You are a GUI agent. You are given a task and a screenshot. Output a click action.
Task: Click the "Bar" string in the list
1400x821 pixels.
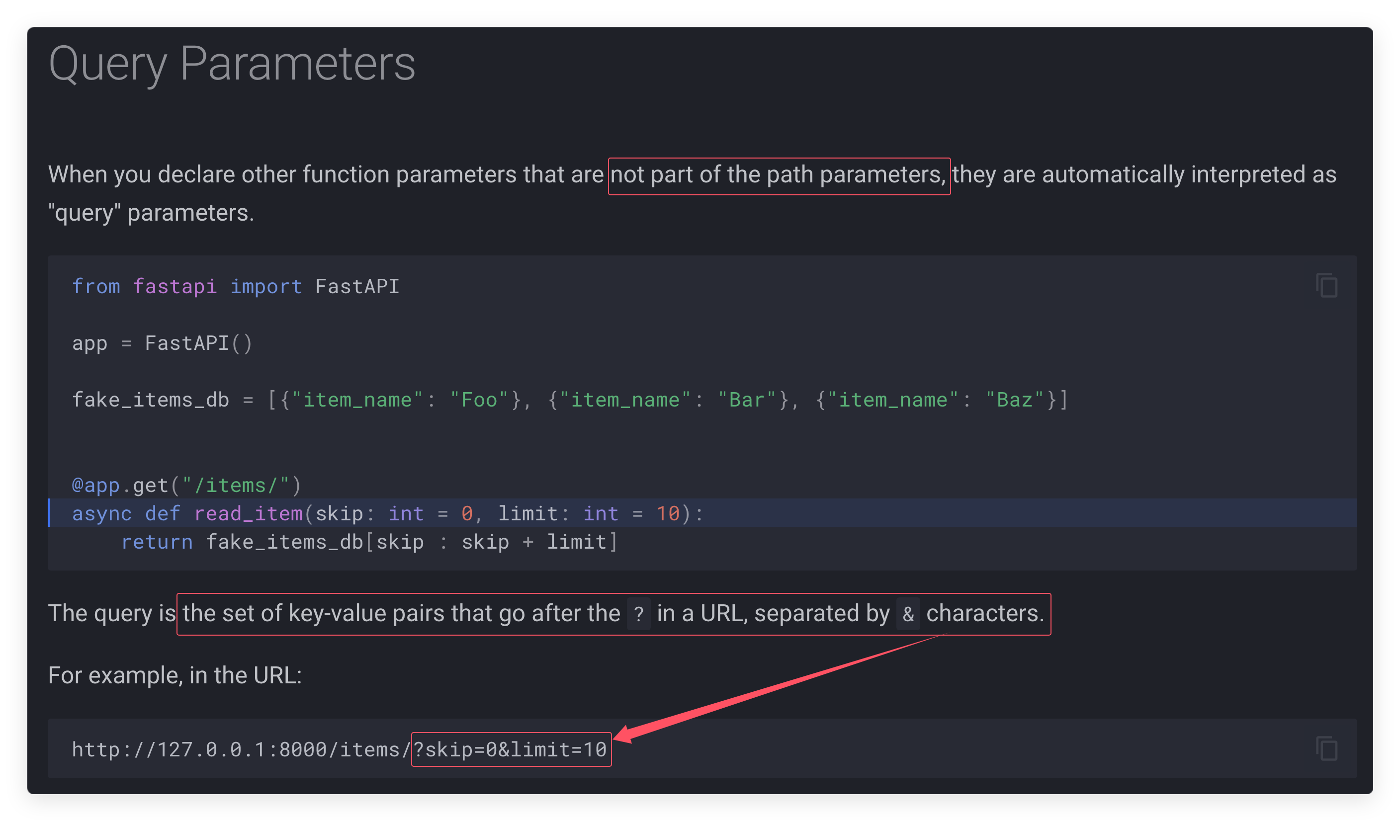(x=747, y=400)
